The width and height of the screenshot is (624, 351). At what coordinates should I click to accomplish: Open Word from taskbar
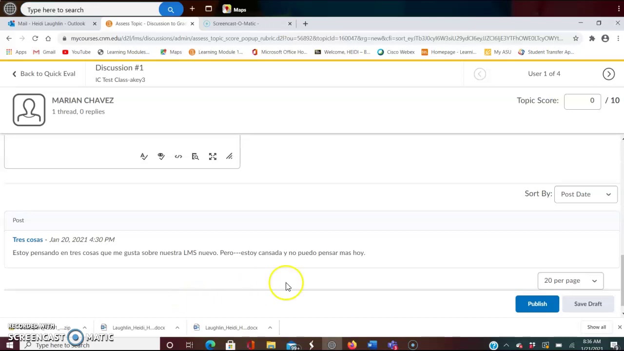click(x=372, y=345)
